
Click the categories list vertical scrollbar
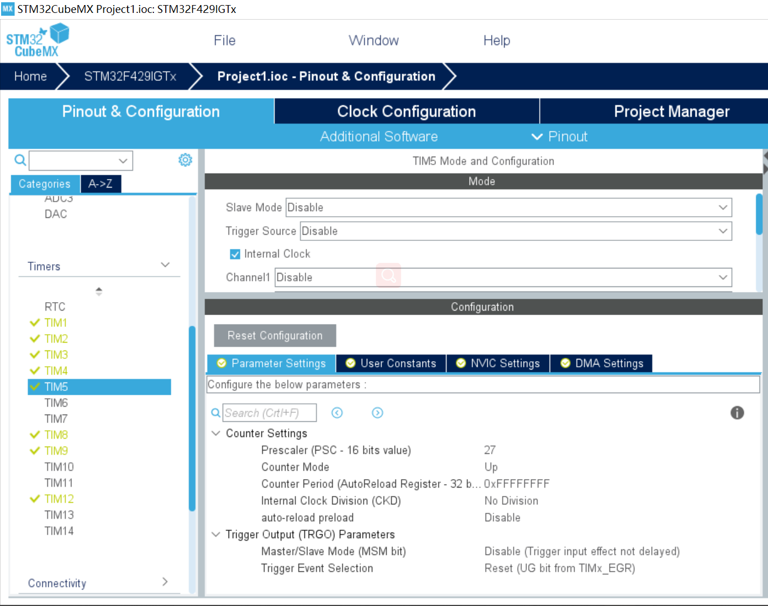coord(192,418)
